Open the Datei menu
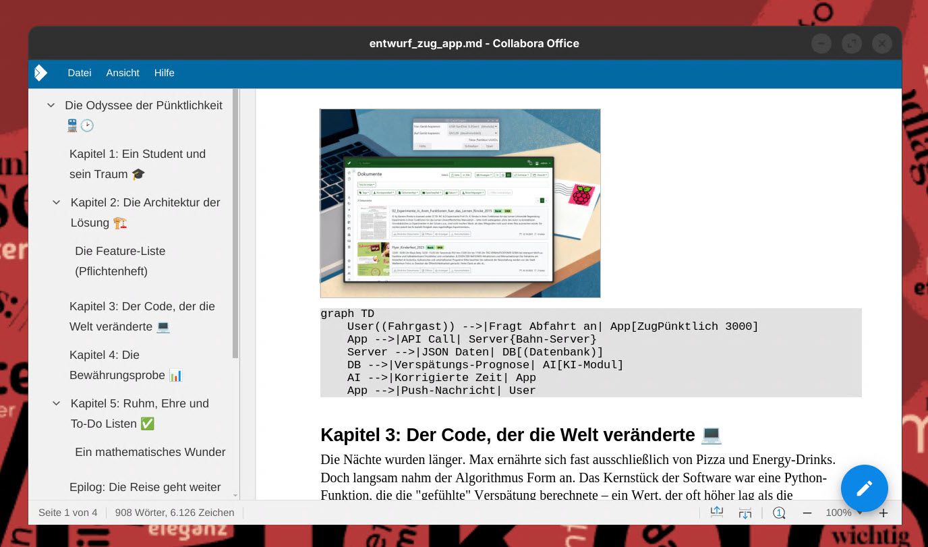928x547 pixels. 80,73
